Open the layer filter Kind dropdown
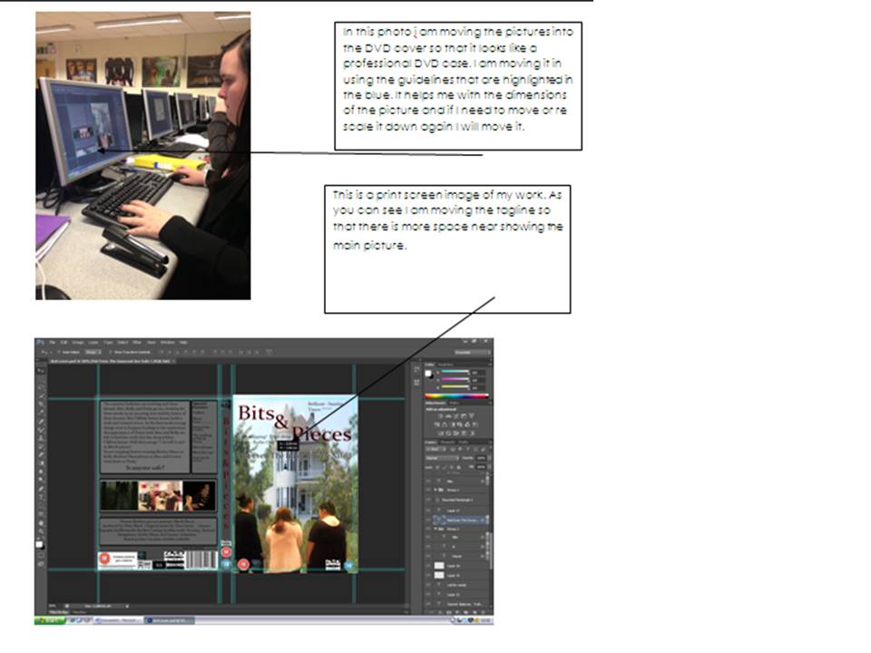Viewport: 871px width, 653px height. [x=435, y=449]
